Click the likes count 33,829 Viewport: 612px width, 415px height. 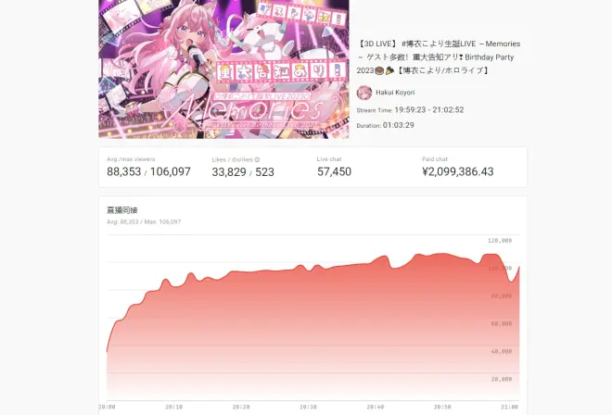point(229,172)
